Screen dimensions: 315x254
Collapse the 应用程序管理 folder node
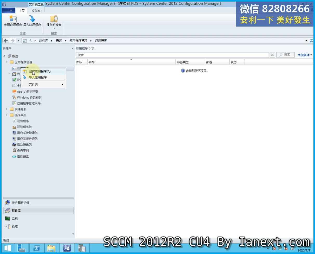coord(6,62)
